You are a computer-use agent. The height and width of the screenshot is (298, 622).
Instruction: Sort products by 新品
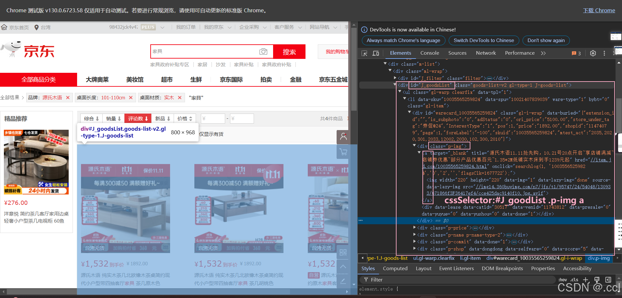(163, 118)
